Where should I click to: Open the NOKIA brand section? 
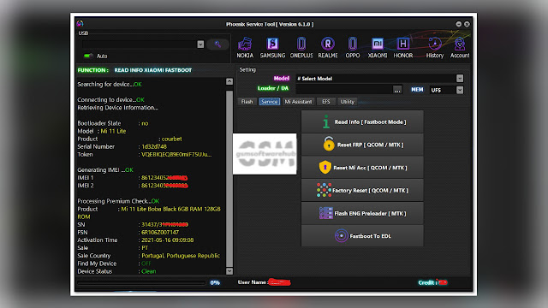click(245, 48)
